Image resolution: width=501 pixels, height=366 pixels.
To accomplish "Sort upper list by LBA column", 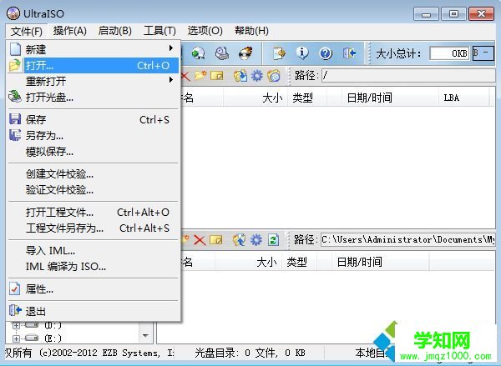I will pos(464,98).
